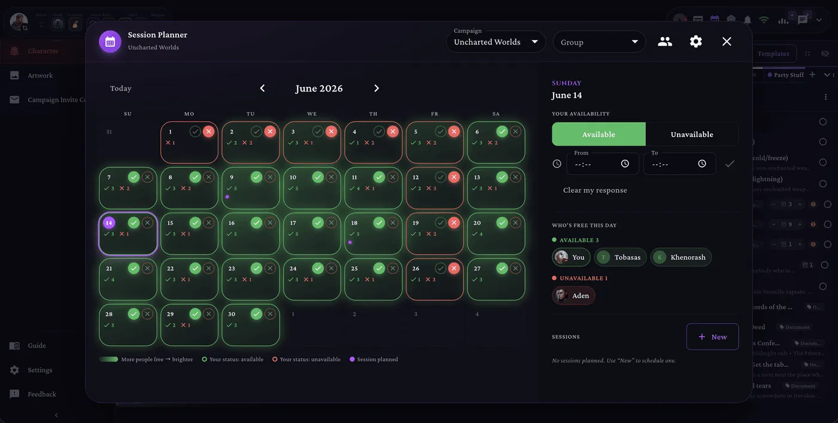Confirm time range with checkmark icon

(730, 164)
